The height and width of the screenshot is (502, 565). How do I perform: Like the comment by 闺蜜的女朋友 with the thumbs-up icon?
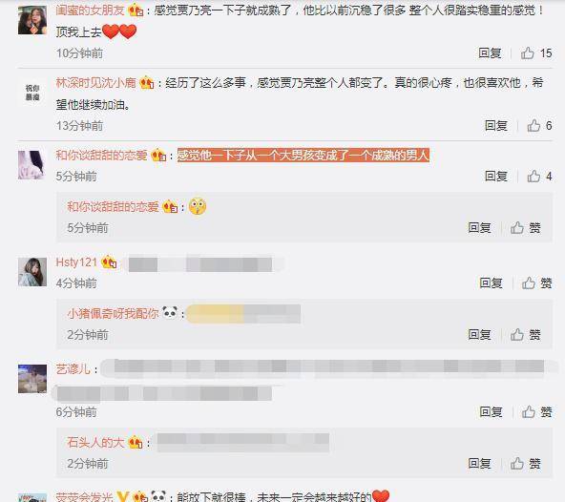[x=528, y=53]
